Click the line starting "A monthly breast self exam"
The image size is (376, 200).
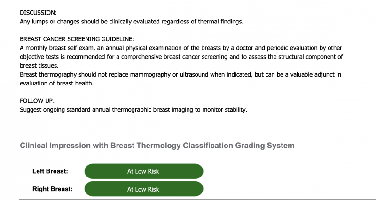coord(180,48)
